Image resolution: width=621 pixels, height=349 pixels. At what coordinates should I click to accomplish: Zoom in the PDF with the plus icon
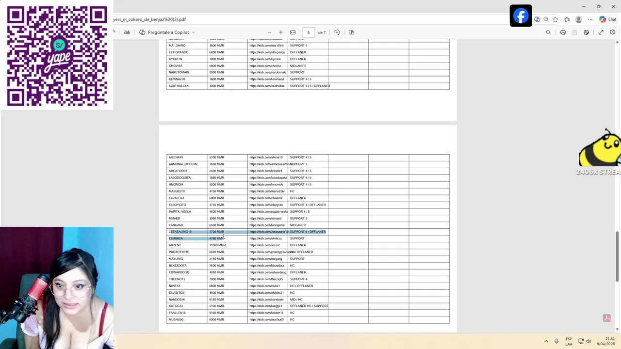point(280,32)
